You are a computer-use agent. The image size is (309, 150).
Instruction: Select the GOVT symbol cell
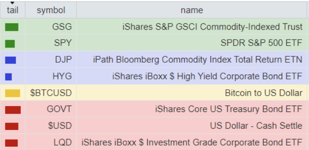click(51, 109)
